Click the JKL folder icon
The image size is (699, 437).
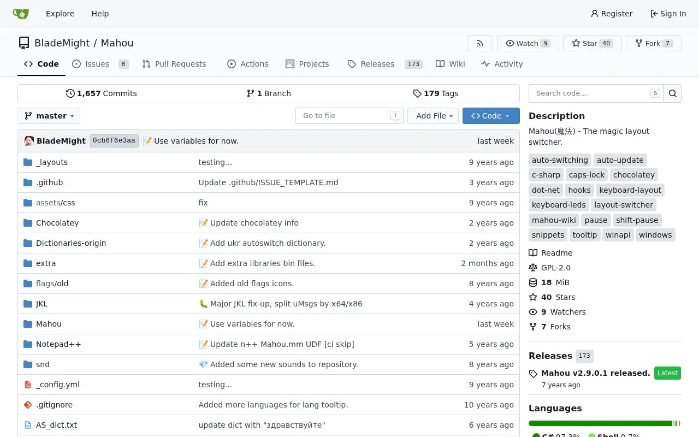tap(28, 304)
